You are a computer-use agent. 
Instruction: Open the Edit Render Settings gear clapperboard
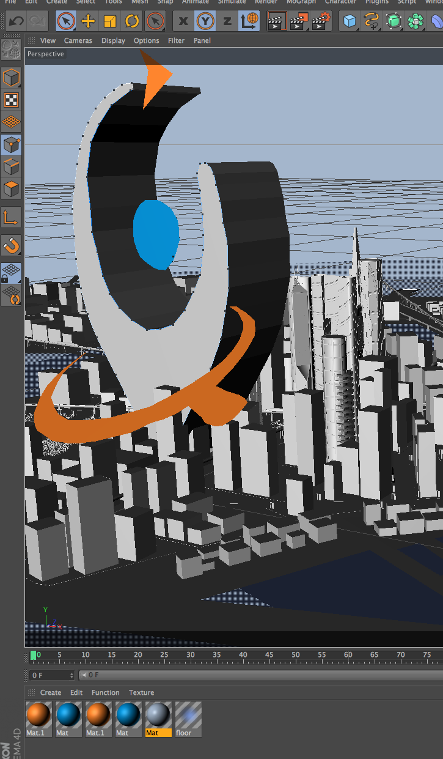pos(321,21)
